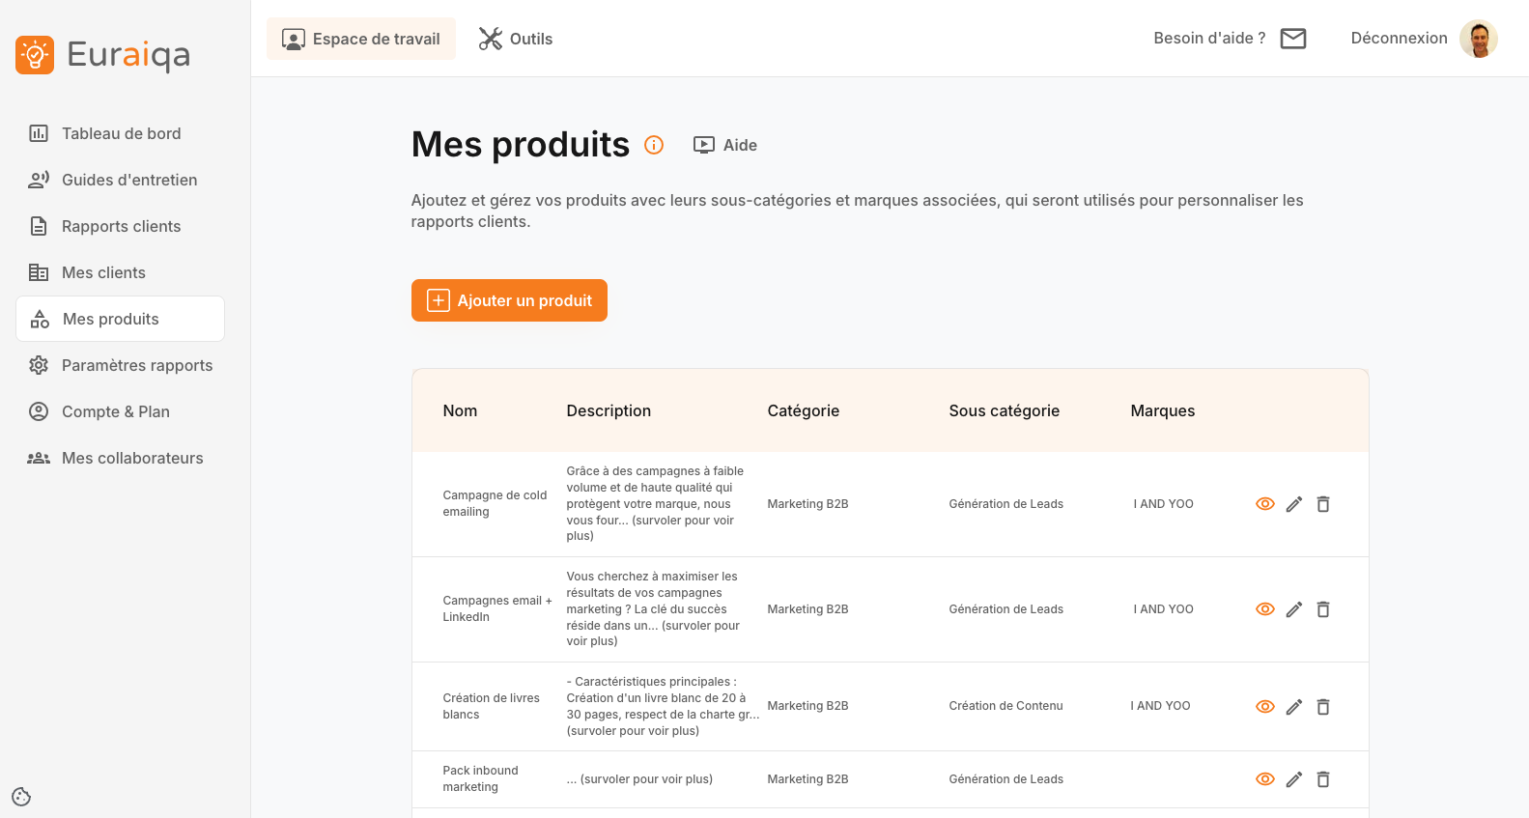
Task: Click the user profile avatar
Action: click(x=1478, y=39)
